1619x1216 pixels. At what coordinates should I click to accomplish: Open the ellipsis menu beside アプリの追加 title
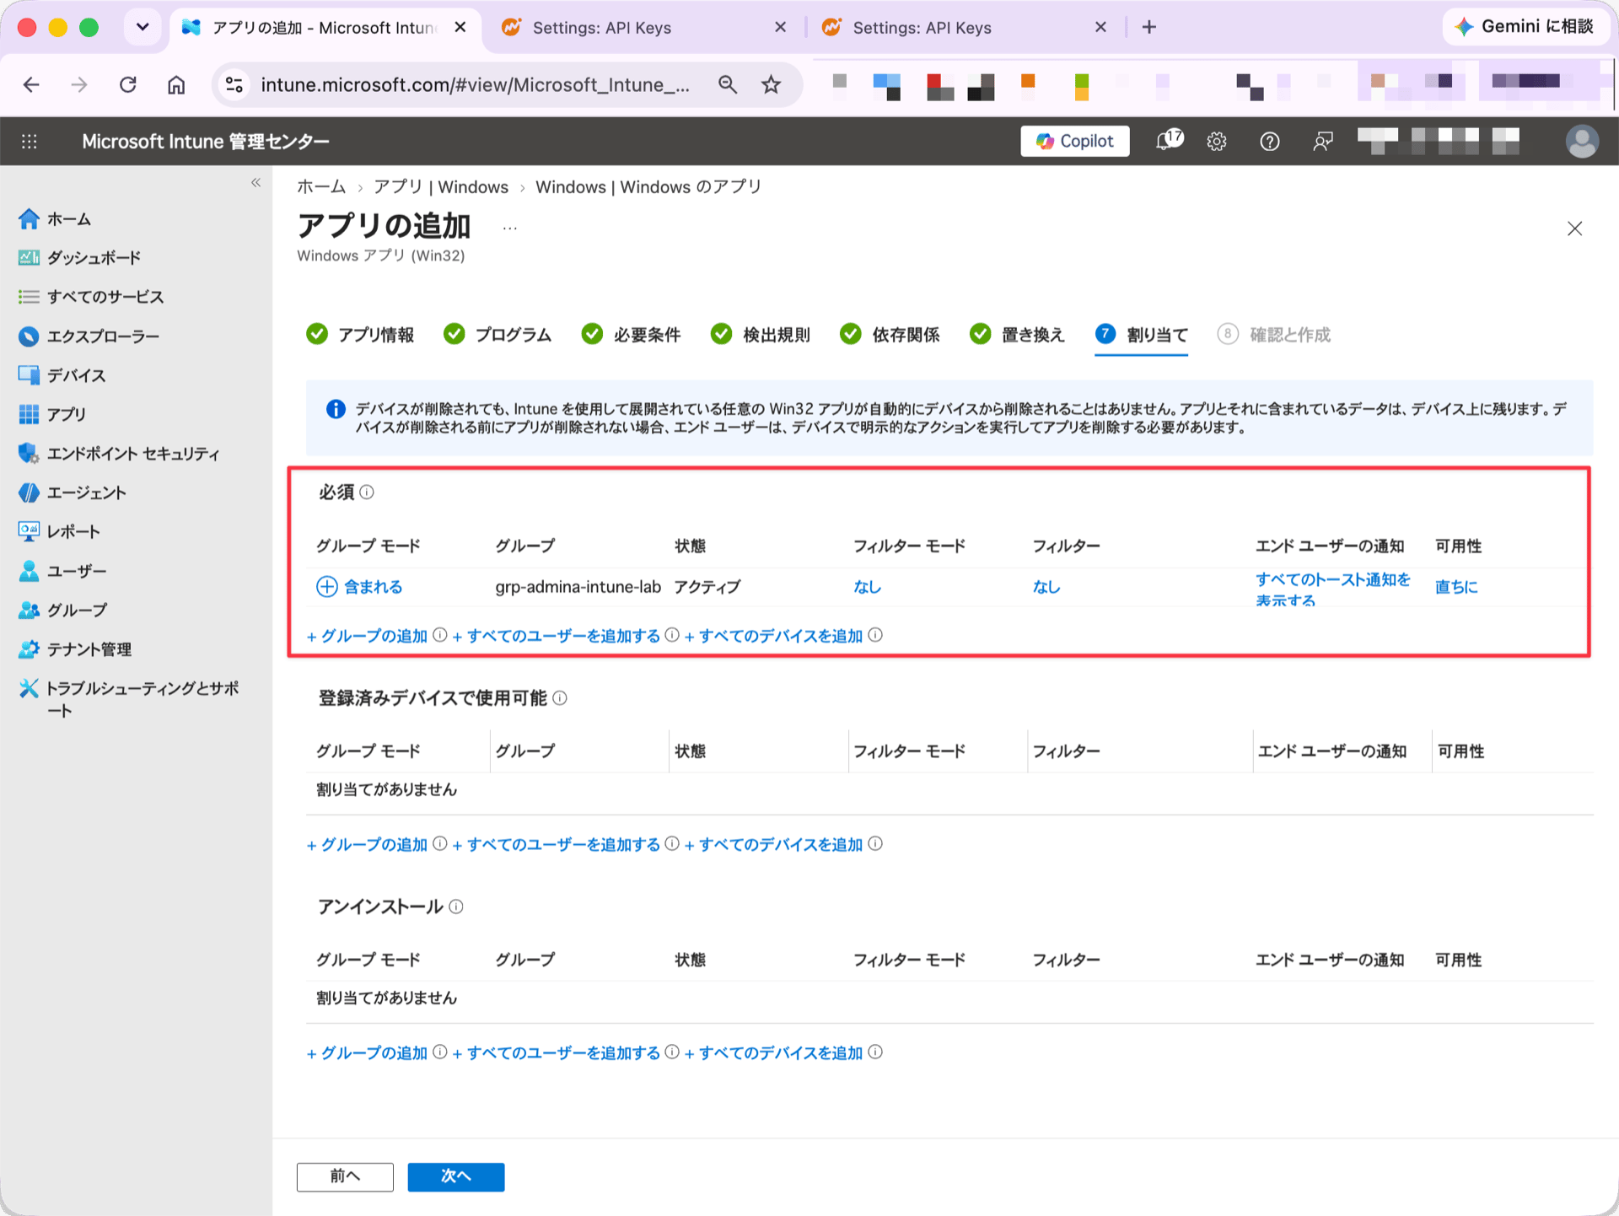(x=510, y=228)
